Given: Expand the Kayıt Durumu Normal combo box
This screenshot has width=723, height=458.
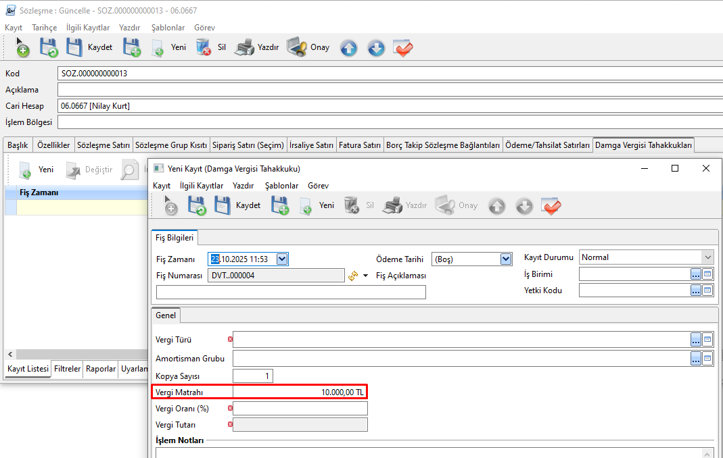Looking at the screenshot, I should pyautogui.click(x=707, y=257).
